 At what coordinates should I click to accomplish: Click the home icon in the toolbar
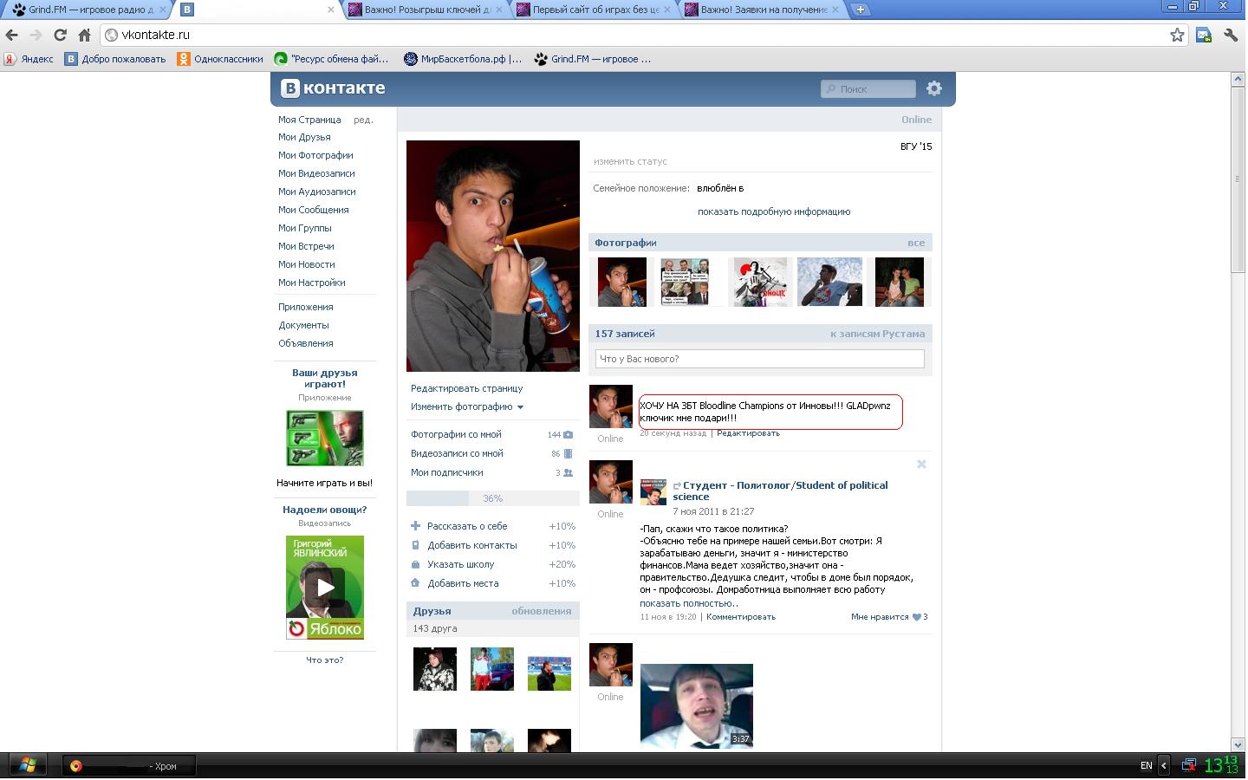[x=84, y=35]
